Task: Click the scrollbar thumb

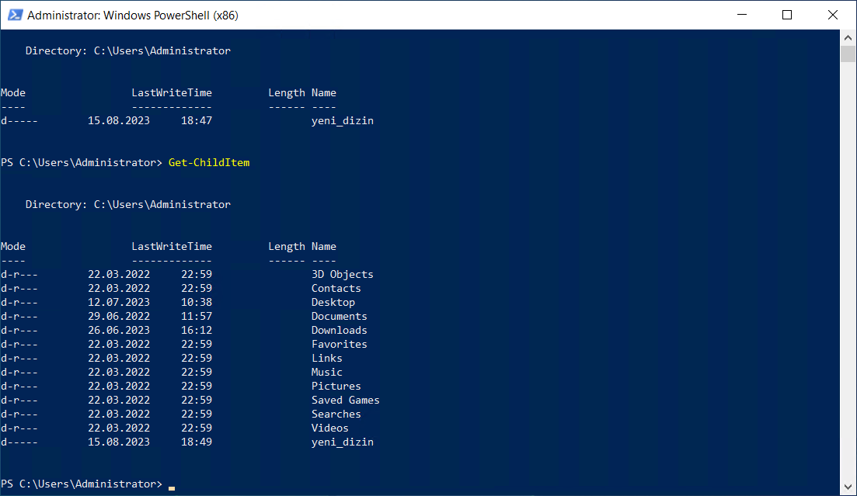Action: (847, 53)
